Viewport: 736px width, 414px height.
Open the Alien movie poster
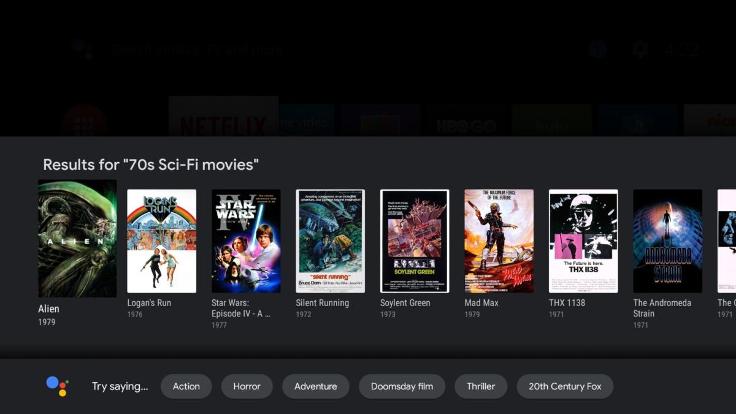pos(77,239)
